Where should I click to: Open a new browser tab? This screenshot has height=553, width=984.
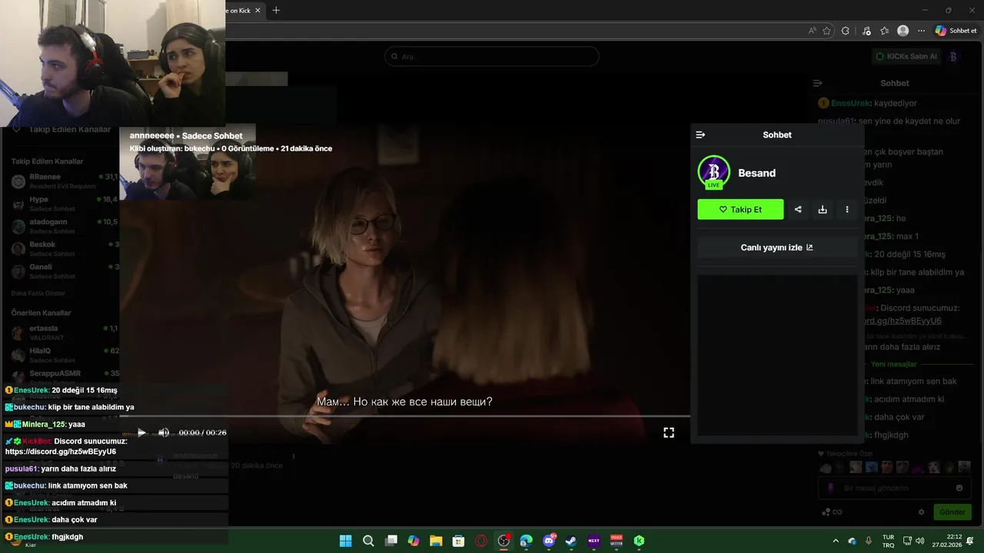coord(276,10)
